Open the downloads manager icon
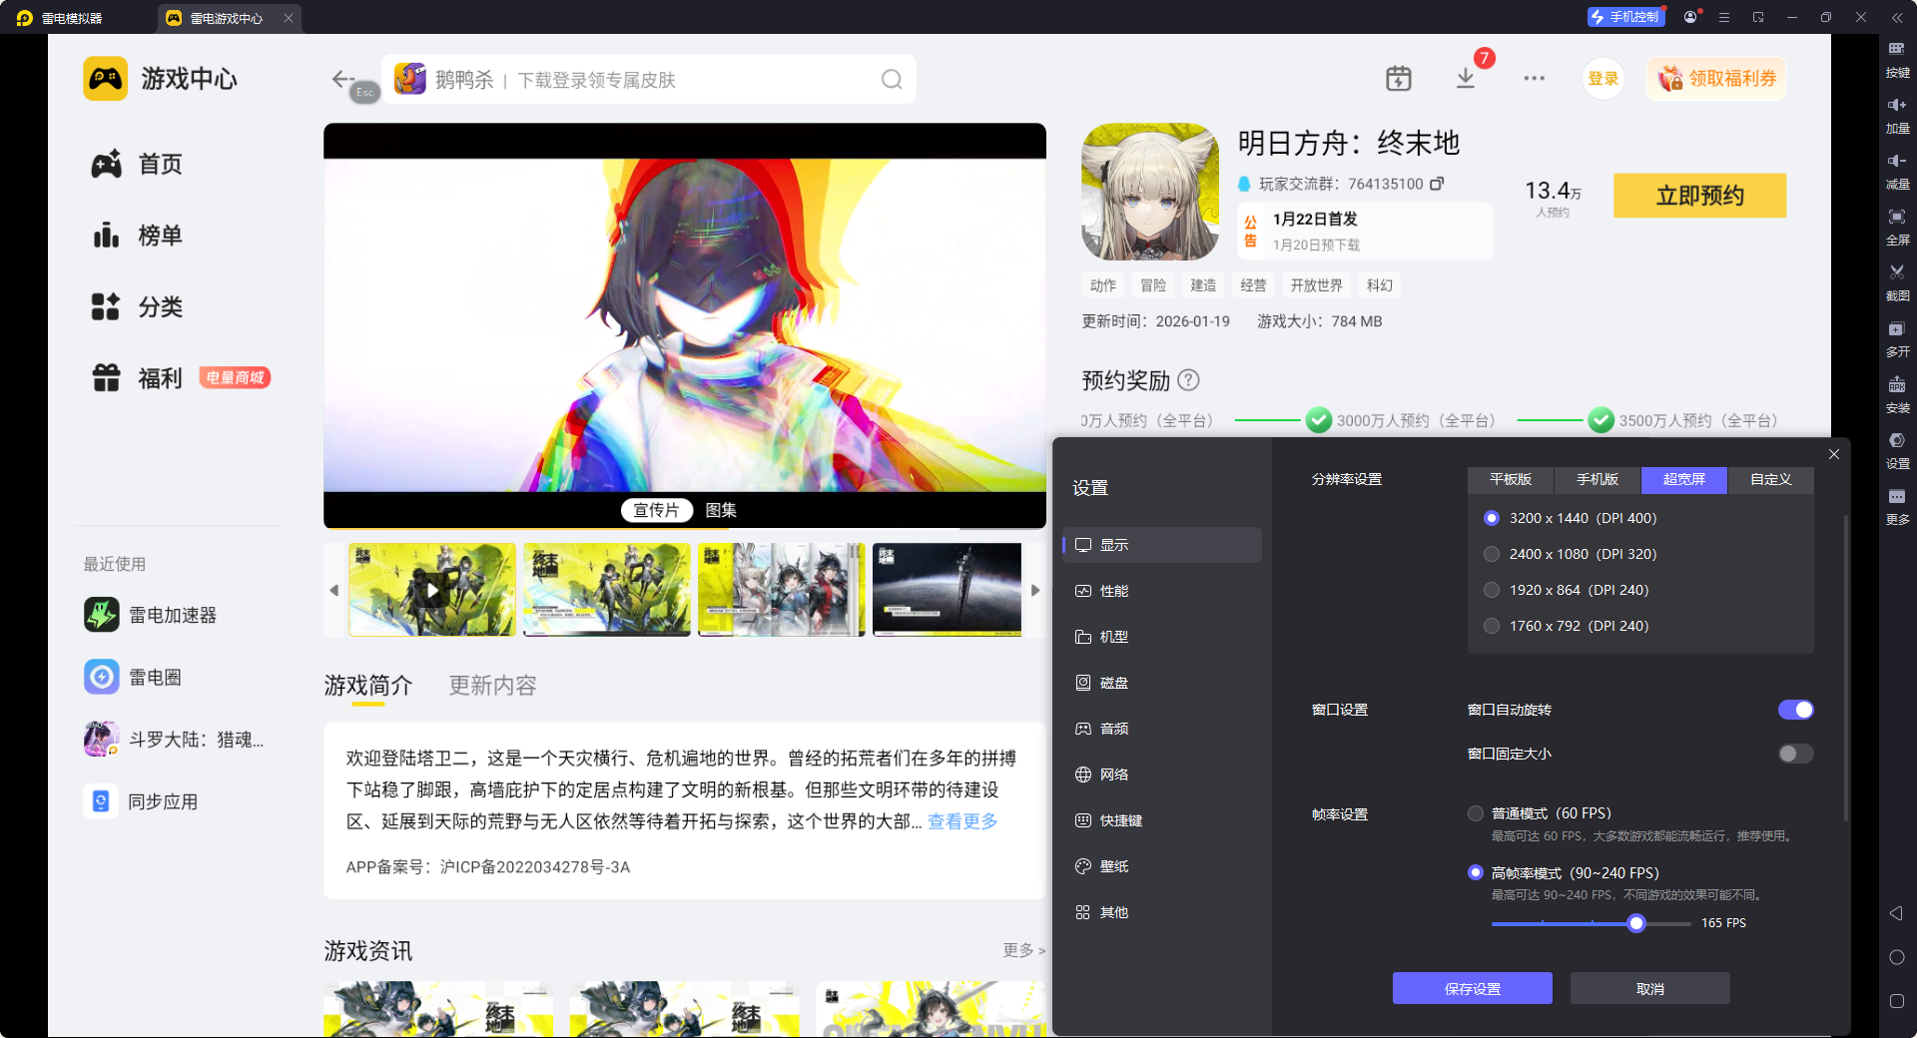This screenshot has width=1917, height=1038. (x=1466, y=78)
